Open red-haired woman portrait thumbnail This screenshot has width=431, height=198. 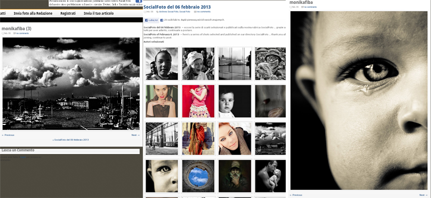coord(235,138)
